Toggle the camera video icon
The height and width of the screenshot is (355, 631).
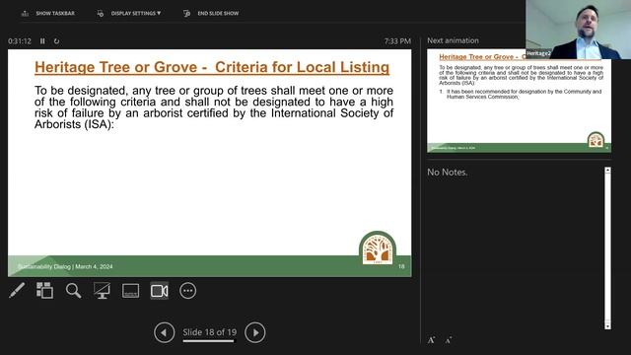pos(160,291)
